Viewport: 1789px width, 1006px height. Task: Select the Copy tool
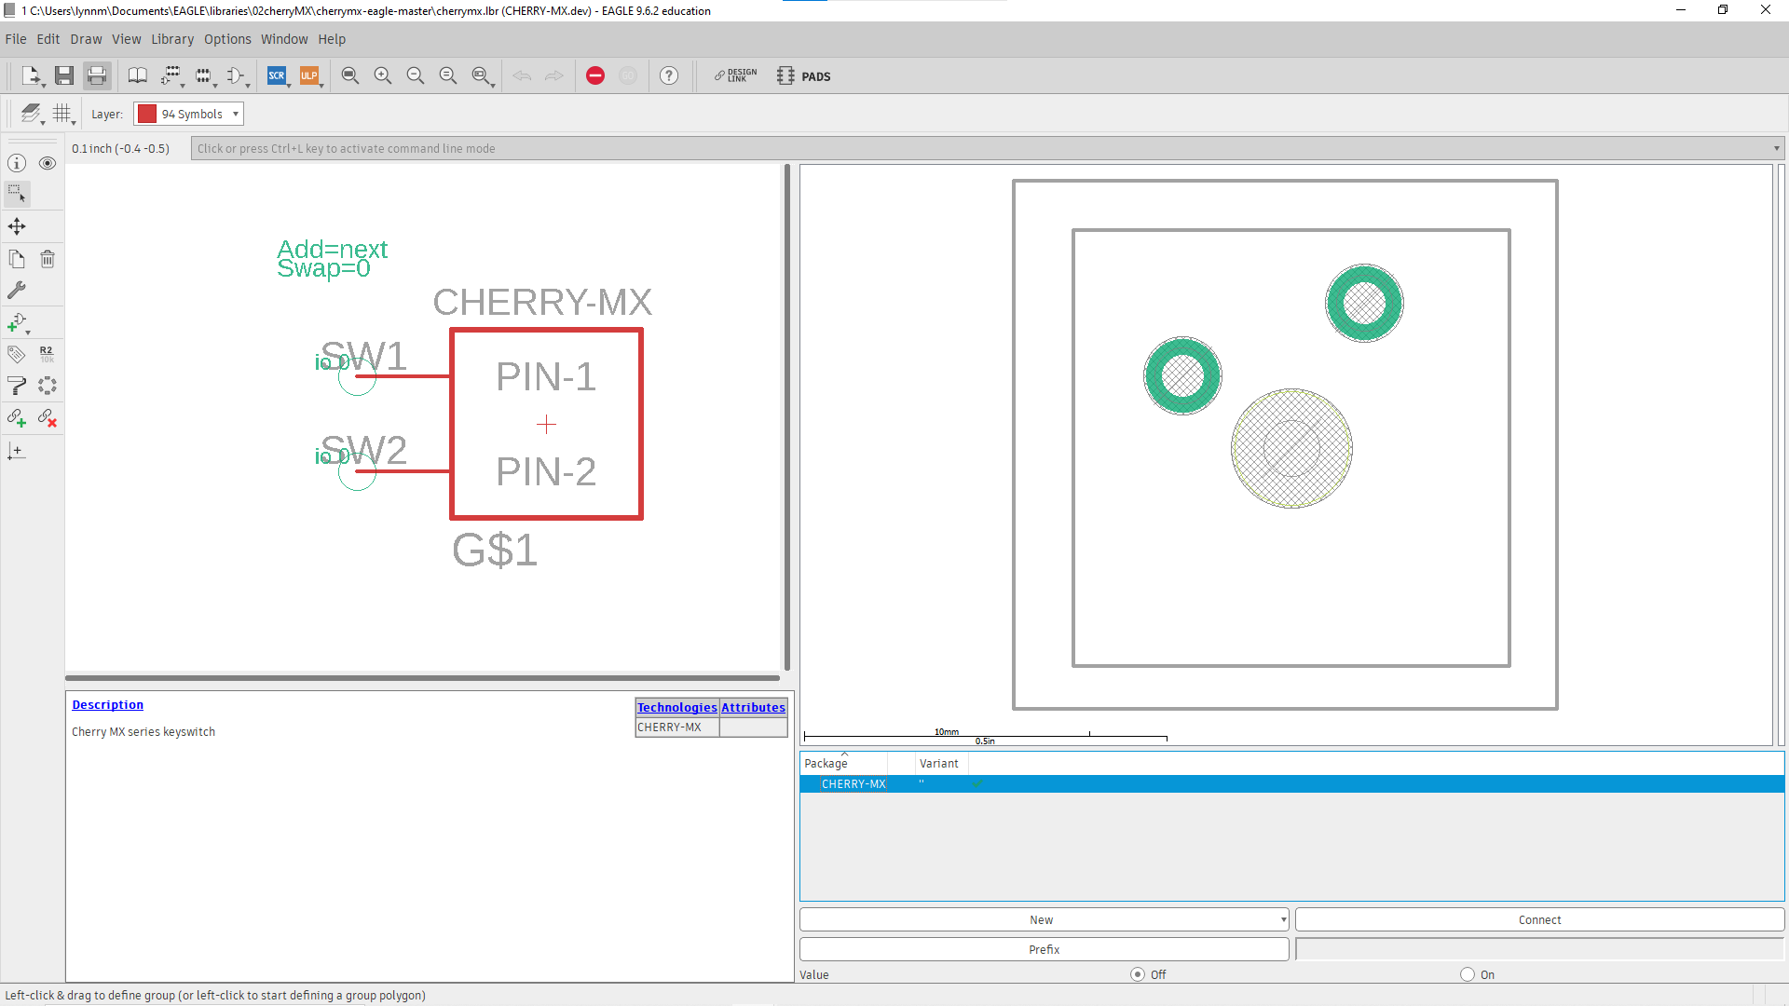click(x=17, y=259)
